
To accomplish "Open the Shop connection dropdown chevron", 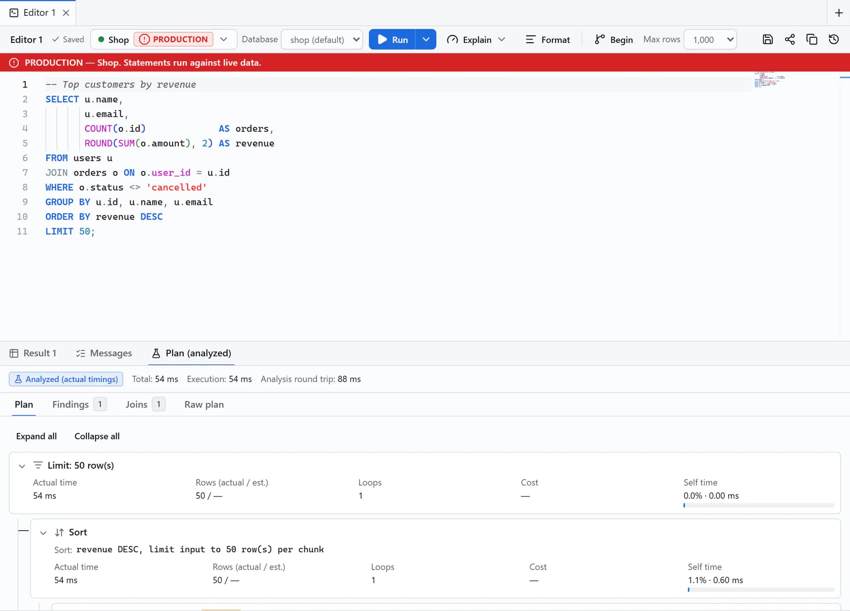I will pos(224,40).
